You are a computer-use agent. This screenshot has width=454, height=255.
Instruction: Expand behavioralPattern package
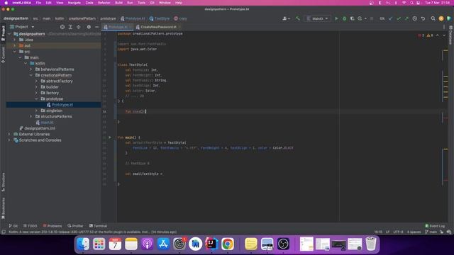click(x=31, y=69)
